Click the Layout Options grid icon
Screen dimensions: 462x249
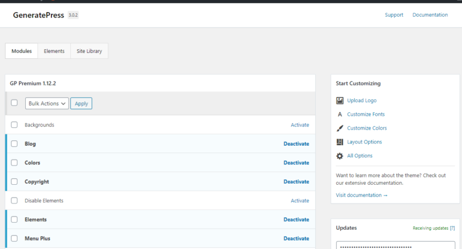[340, 142]
